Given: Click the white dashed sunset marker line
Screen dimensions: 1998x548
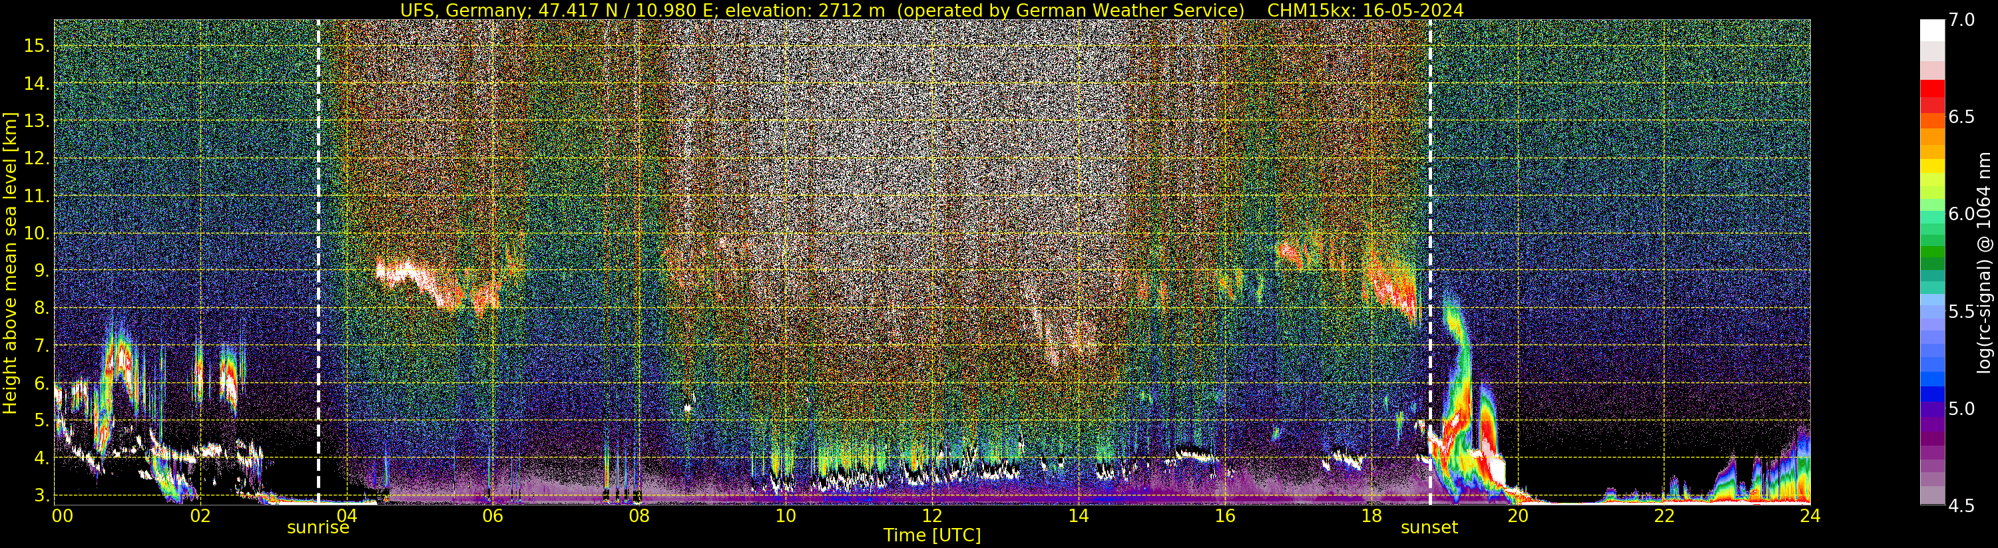Looking at the screenshot, I should coord(1429,262).
